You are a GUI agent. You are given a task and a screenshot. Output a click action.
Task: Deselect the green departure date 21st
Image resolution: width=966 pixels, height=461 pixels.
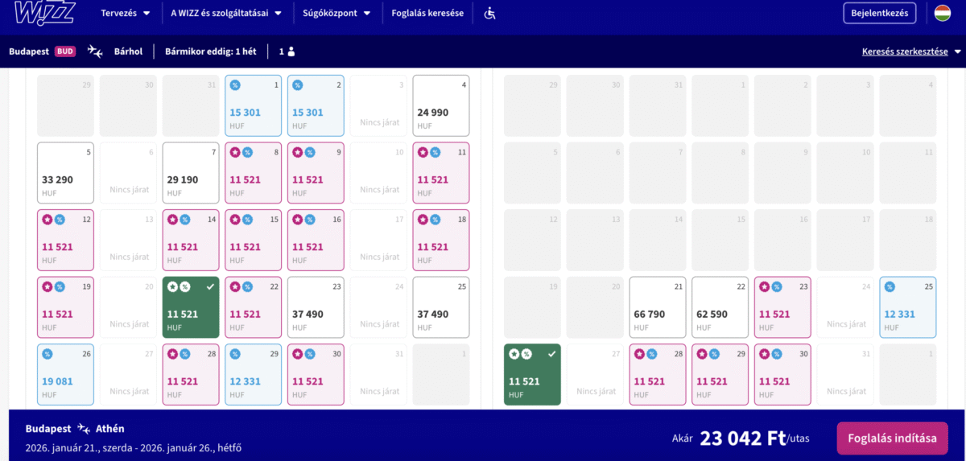point(191,307)
